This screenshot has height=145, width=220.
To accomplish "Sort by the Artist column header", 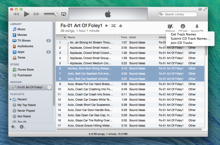I will coord(143,37).
